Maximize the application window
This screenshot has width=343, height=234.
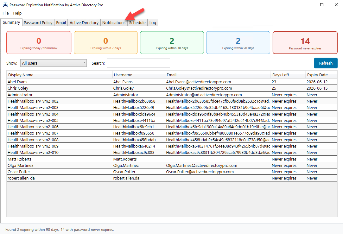click(322, 5)
